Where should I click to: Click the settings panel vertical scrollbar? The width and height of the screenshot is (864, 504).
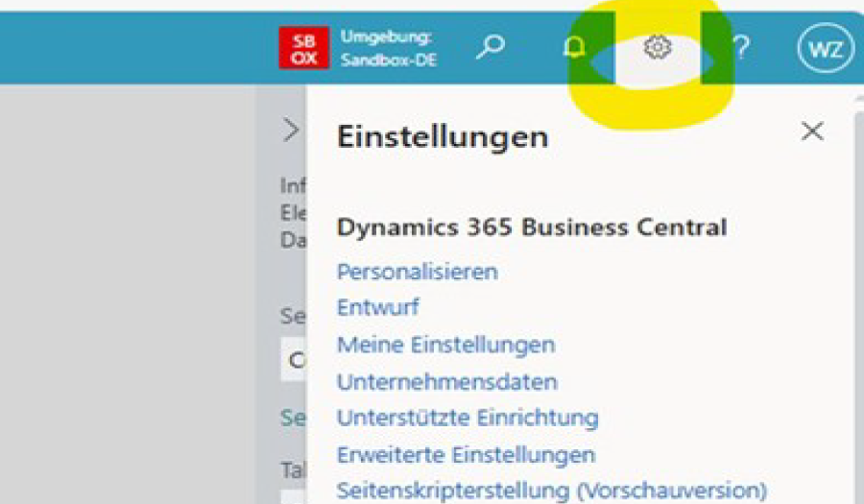coord(856,288)
